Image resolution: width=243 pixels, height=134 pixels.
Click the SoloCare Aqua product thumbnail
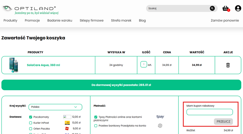[13, 65]
